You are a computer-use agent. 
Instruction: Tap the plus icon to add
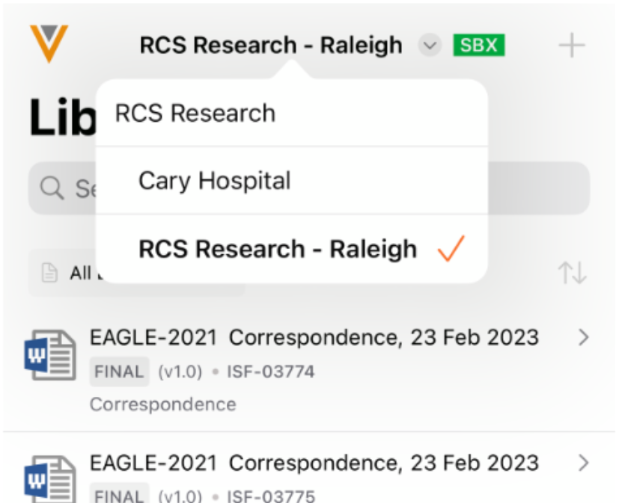(572, 46)
